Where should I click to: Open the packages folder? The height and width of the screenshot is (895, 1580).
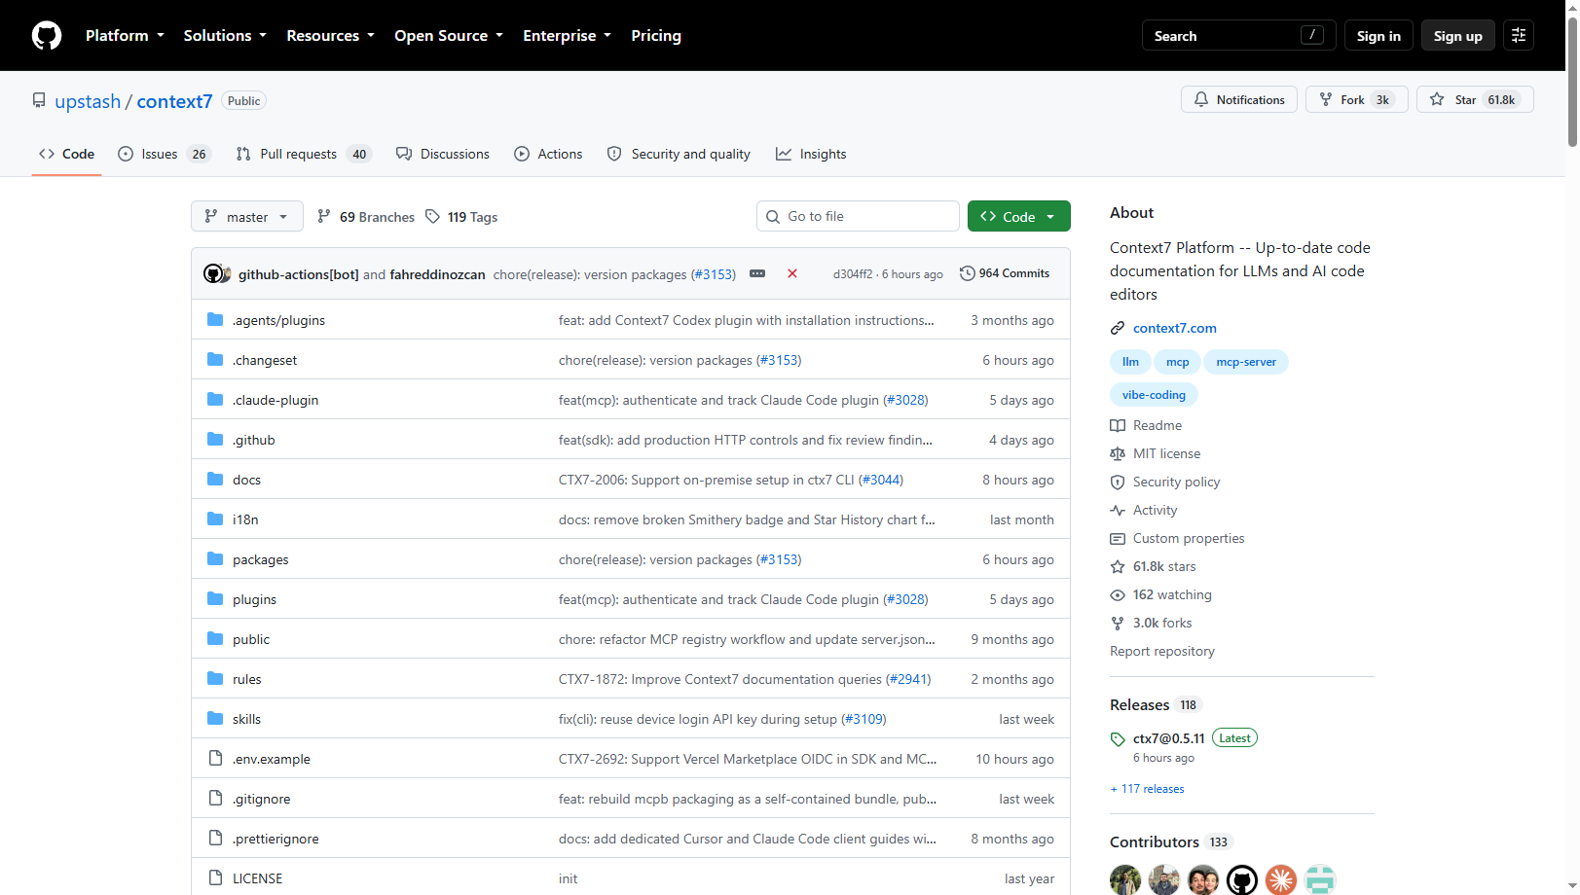[260, 559]
